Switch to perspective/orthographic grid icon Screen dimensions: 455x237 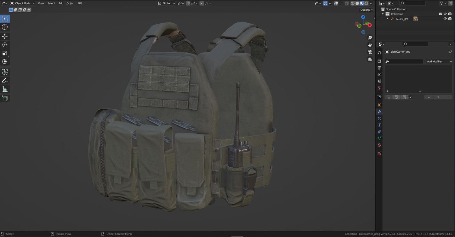[x=370, y=59]
